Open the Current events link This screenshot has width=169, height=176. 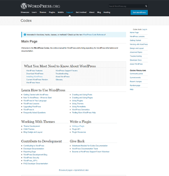(x=135, y=77)
